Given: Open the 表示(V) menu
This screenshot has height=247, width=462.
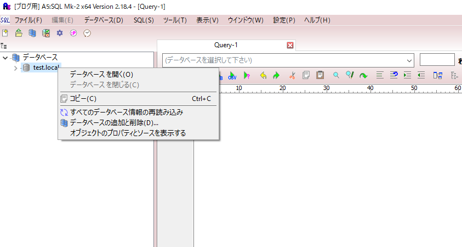Looking at the screenshot, I should coord(207,20).
